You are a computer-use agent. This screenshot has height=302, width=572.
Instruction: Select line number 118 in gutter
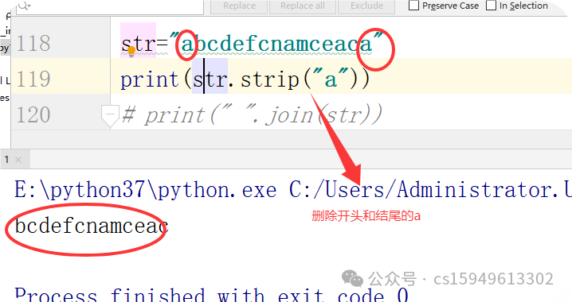coord(33,43)
